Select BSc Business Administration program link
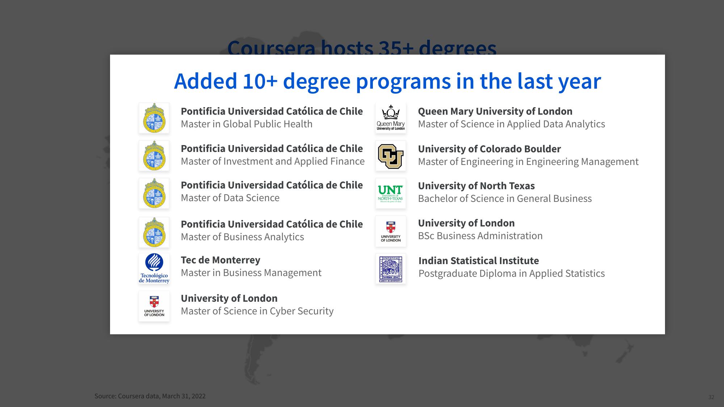This screenshot has width=724, height=407. pyautogui.click(x=480, y=236)
